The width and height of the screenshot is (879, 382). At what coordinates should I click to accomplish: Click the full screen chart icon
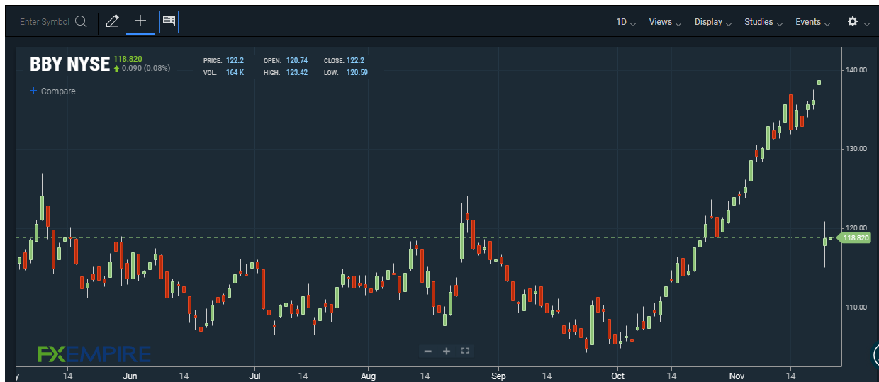coord(465,351)
